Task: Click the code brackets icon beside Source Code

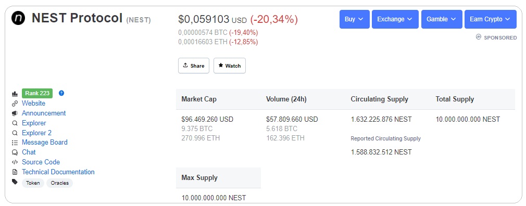Action: [15, 162]
